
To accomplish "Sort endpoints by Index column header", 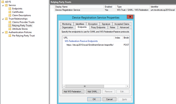I will pyautogui.click(x=118, y=38).
